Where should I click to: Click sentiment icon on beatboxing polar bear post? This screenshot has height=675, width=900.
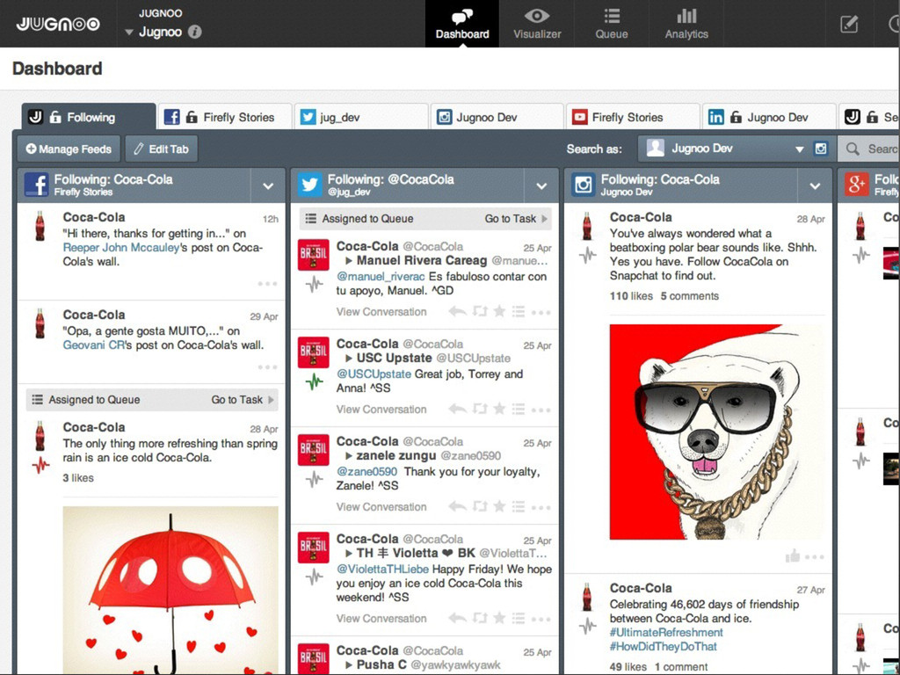(587, 256)
